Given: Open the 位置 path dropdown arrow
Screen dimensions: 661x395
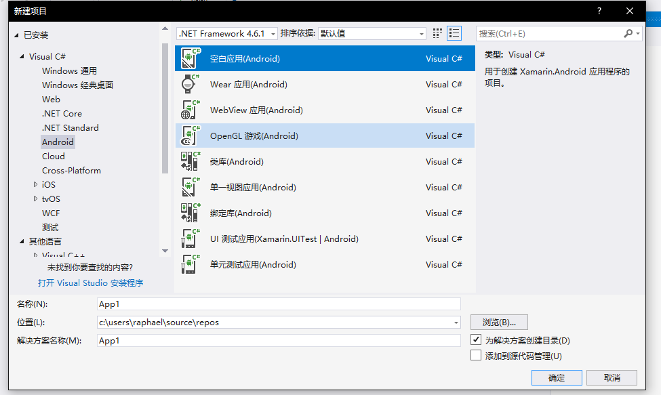Looking at the screenshot, I should pos(456,323).
